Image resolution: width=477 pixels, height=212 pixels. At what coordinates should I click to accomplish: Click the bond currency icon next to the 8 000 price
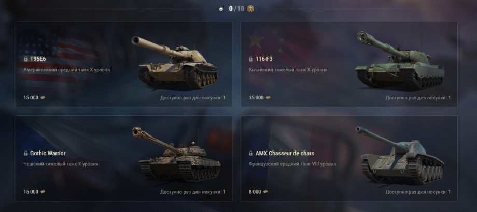(265, 192)
